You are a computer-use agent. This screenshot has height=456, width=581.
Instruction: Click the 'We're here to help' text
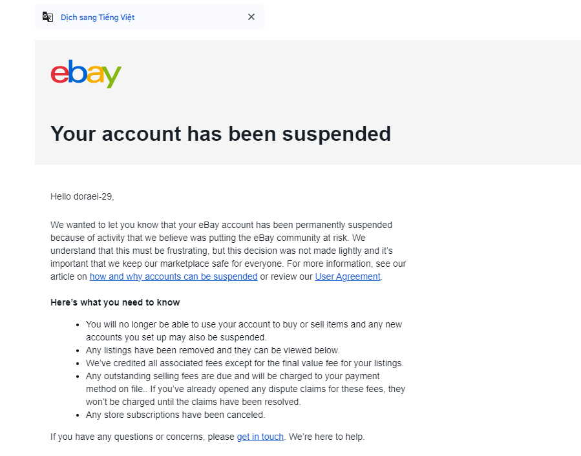[326, 437]
